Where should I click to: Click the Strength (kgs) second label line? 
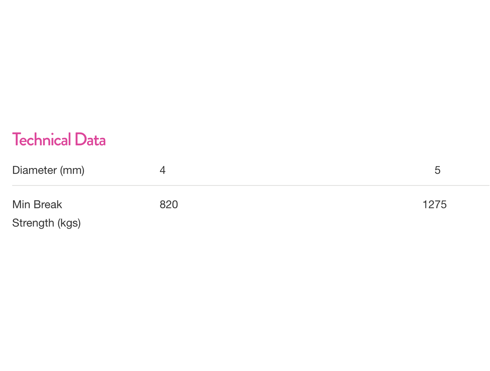tap(46, 223)
